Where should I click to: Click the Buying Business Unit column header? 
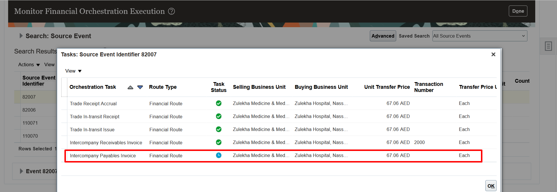pyautogui.click(x=321, y=87)
